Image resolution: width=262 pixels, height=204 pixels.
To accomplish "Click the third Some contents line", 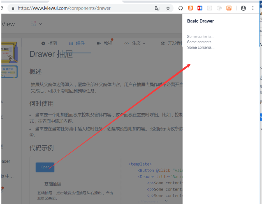I will 201,47.
